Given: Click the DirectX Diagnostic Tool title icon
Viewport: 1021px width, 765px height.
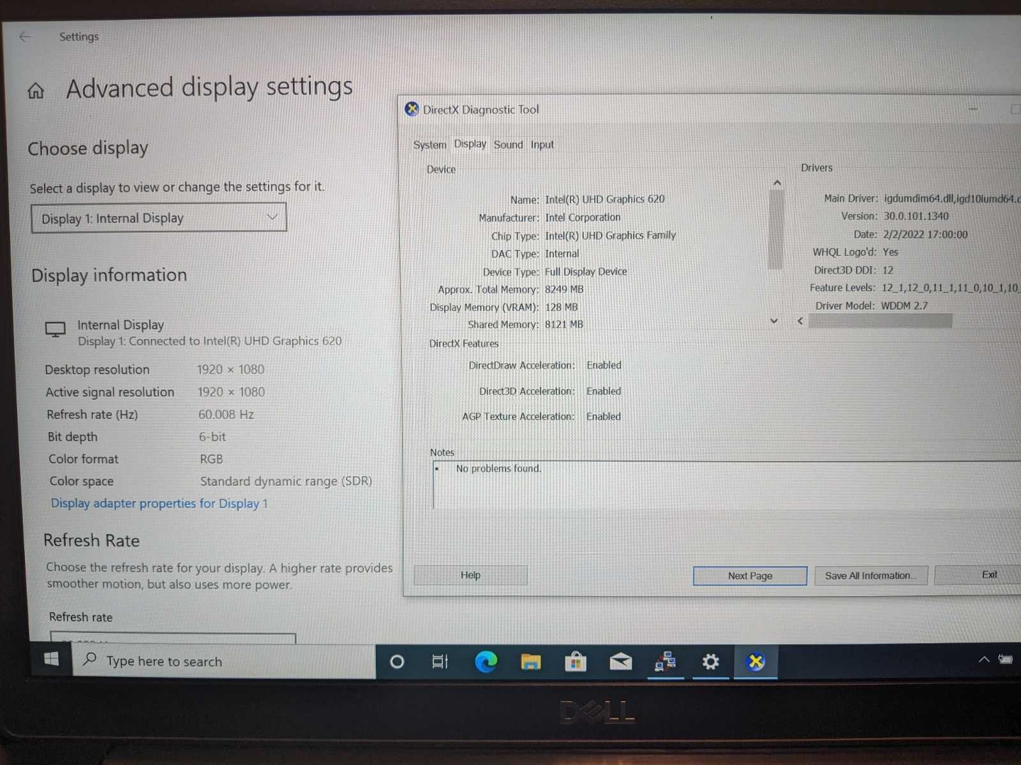Looking at the screenshot, I should [x=412, y=109].
